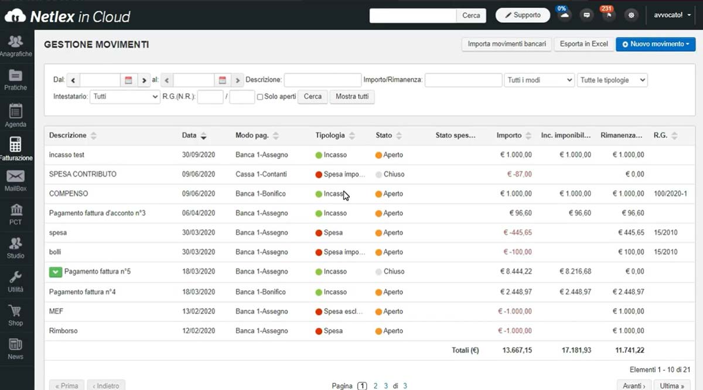Click the Mostra tutti button
703x390 pixels.
(x=352, y=96)
